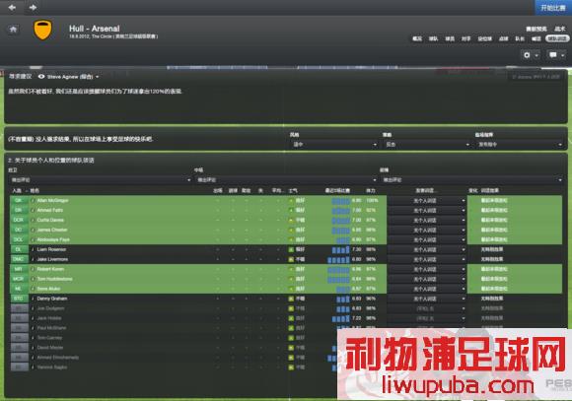Click the 开始比赛 start match button
Image resolution: width=572 pixels, height=401 pixels.
(553, 8)
